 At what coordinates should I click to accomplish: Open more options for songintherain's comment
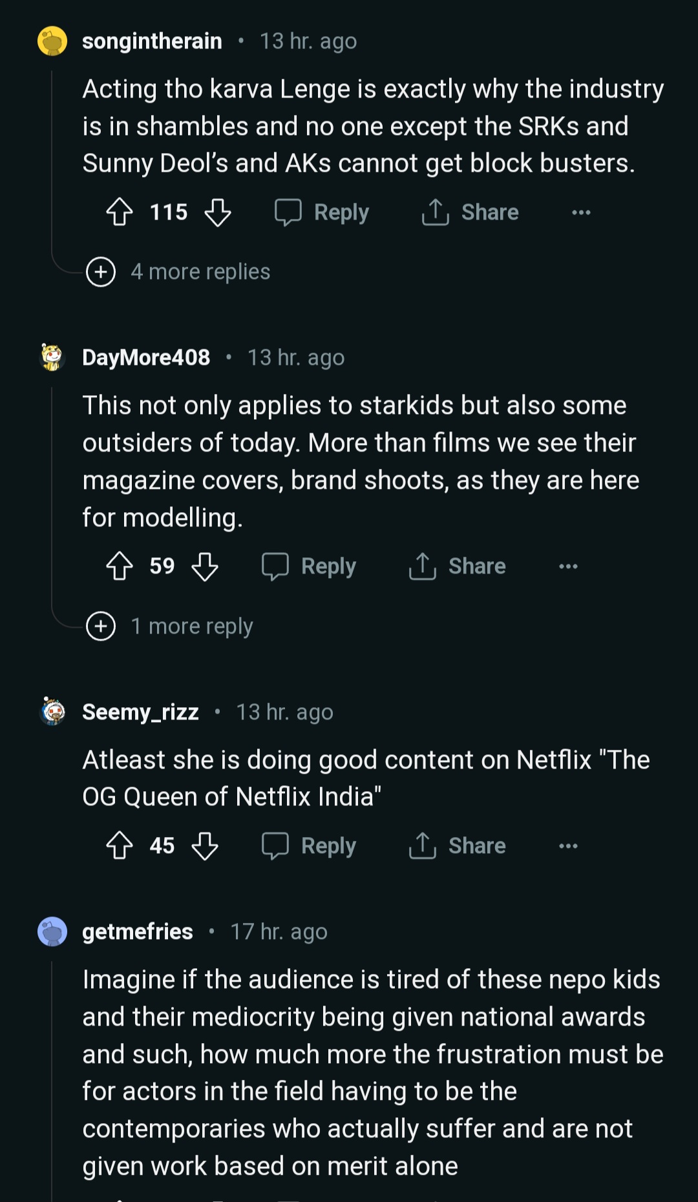click(x=581, y=212)
